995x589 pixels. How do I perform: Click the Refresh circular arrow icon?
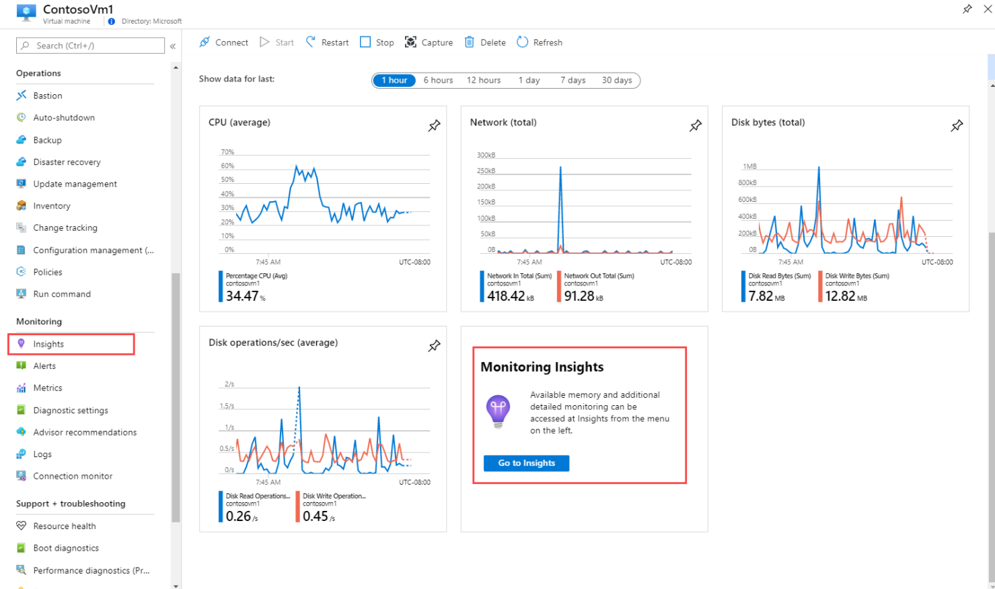522,42
